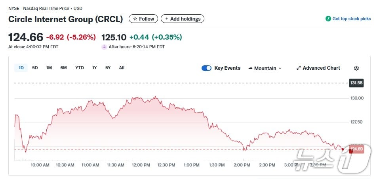Select the 1Y chart range
This screenshot has height=179, width=377.
[x=94, y=68]
